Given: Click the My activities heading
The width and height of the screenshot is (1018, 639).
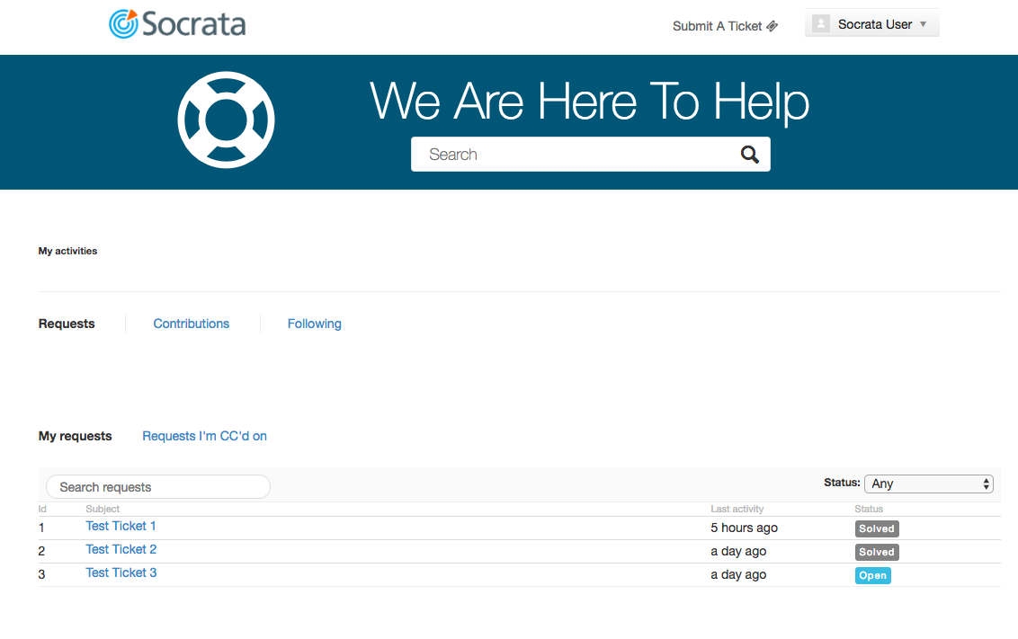Looking at the screenshot, I should point(67,251).
